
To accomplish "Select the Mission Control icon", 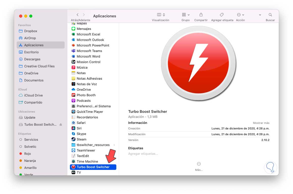I will (x=73, y=62).
